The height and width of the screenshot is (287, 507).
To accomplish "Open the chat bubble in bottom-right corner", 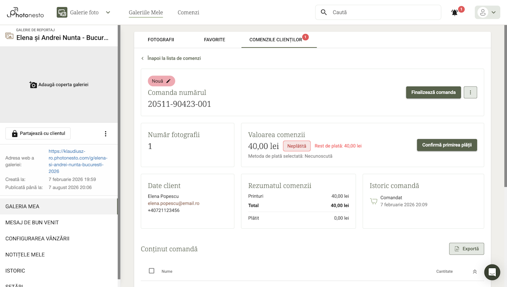I will pyautogui.click(x=492, y=272).
